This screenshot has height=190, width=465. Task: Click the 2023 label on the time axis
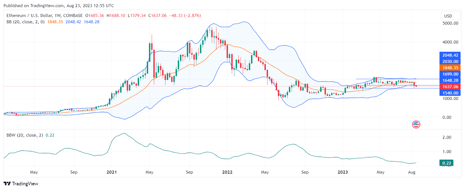point(343,172)
